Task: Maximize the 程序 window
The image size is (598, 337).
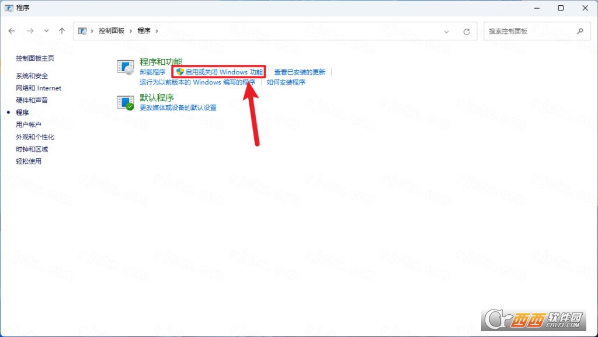Action: [561, 8]
